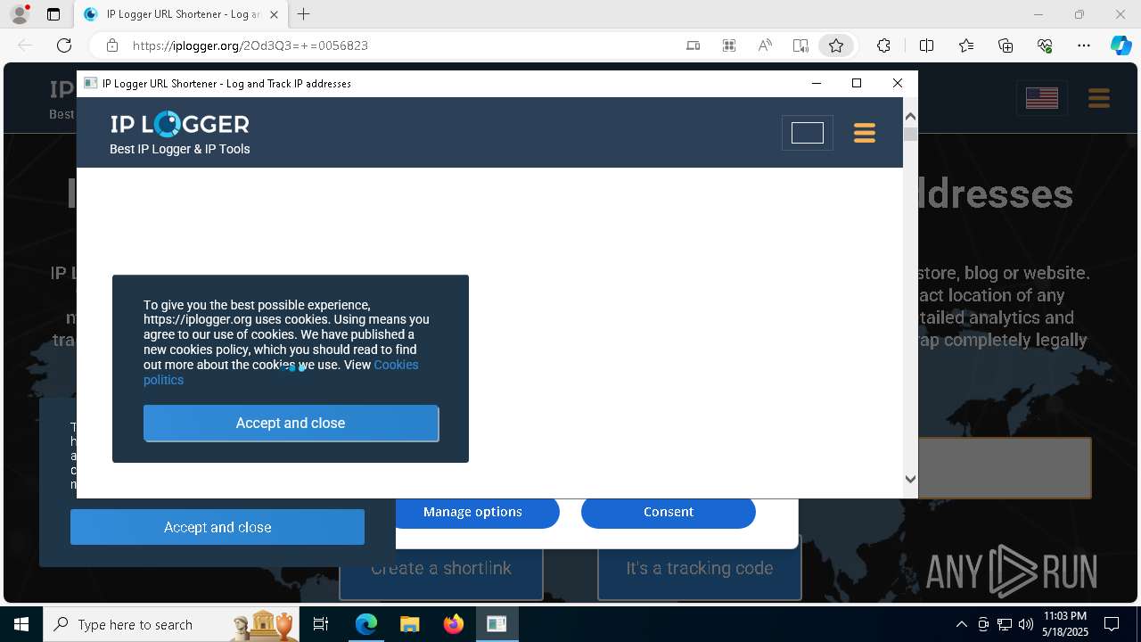Click Accept and close on background page
1141x642 pixels.
tap(218, 527)
